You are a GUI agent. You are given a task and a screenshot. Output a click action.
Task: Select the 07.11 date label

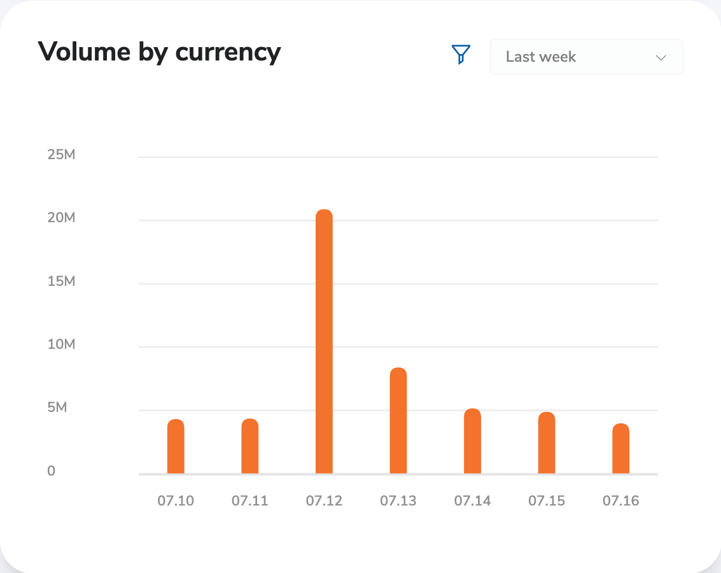(249, 500)
